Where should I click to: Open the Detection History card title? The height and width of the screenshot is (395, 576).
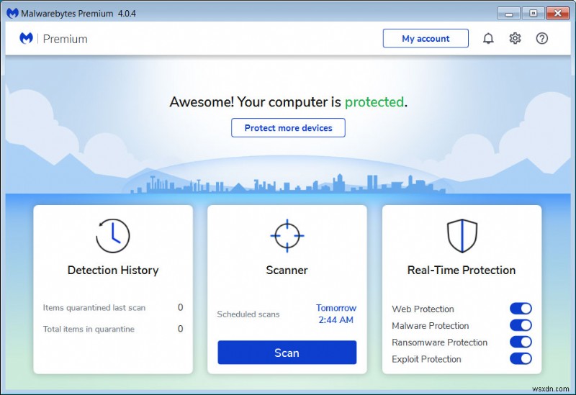point(113,271)
